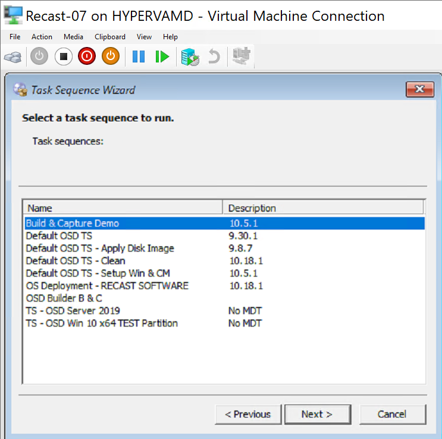Click the black square Turn Off icon
The height and width of the screenshot is (439, 442).
click(63, 57)
